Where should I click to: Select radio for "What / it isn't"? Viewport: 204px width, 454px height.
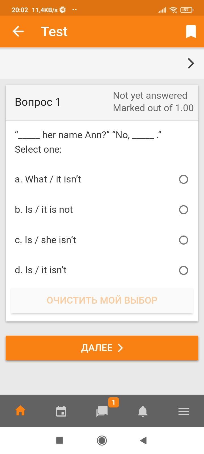point(184,179)
